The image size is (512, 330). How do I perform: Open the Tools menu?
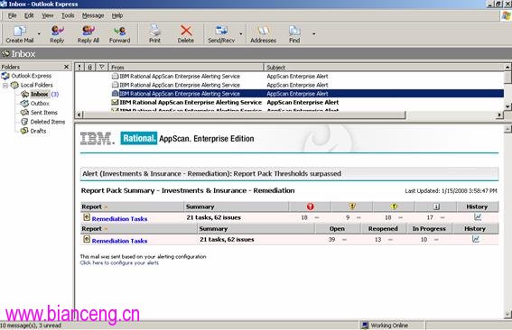pyautogui.click(x=68, y=15)
